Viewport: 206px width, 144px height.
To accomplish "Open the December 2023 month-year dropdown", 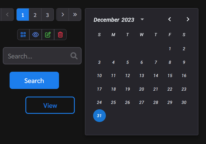I will 142,19.
